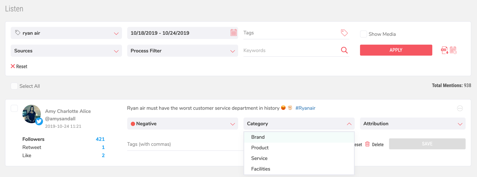
Task: Export mentions with the XLS download icon
Action: coord(444,50)
